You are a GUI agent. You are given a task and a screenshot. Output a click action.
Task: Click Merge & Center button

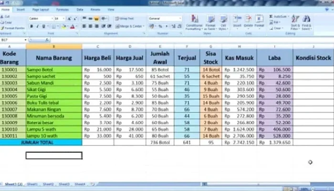pyautogui.click(x=128, y=26)
